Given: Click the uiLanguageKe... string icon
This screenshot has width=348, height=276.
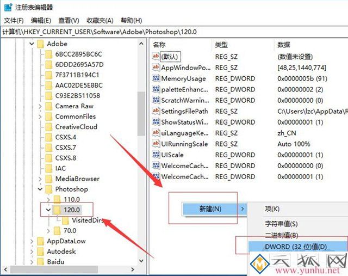Looking at the screenshot, I should point(156,133).
